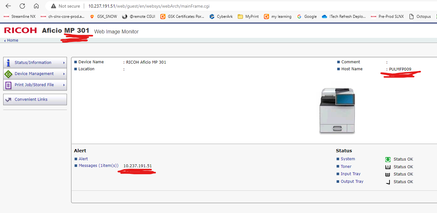Click the Input Tray status icon
Screen dimensions: 437x213
tap(388, 174)
